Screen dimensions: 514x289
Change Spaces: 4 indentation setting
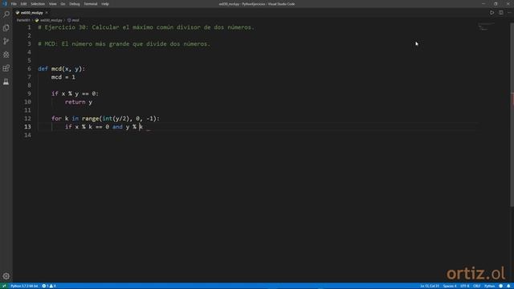coord(450,286)
